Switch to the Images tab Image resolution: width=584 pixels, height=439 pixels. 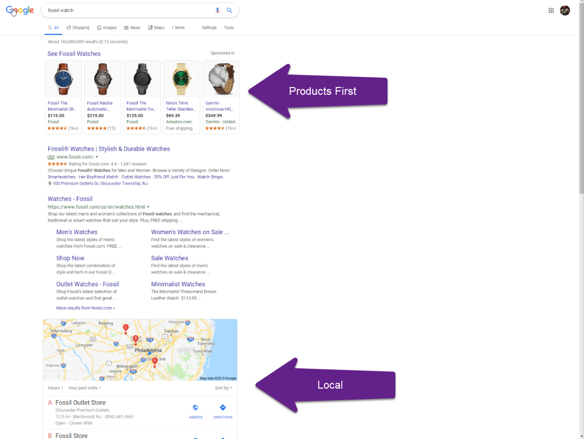(107, 28)
